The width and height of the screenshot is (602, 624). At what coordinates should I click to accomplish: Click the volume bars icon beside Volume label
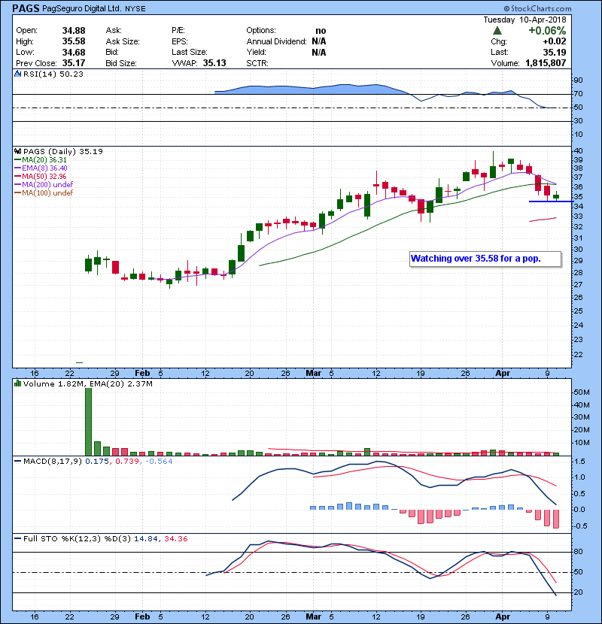tap(17, 383)
